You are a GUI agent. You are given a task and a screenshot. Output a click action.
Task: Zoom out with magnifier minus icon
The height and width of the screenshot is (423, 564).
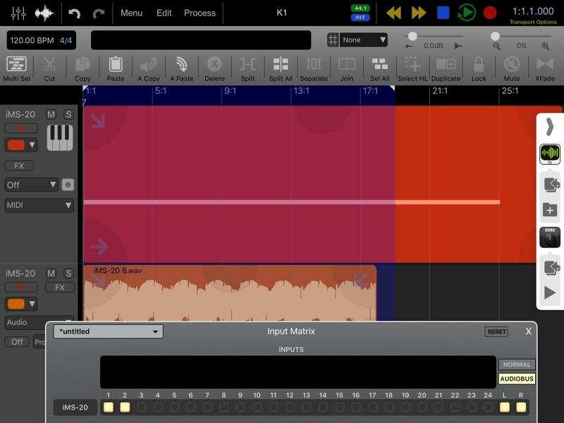click(x=496, y=46)
